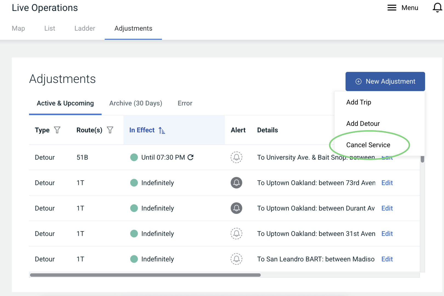Edit the San Leandro BART detour
Image resolution: width=444 pixels, height=296 pixels.
coord(387,259)
